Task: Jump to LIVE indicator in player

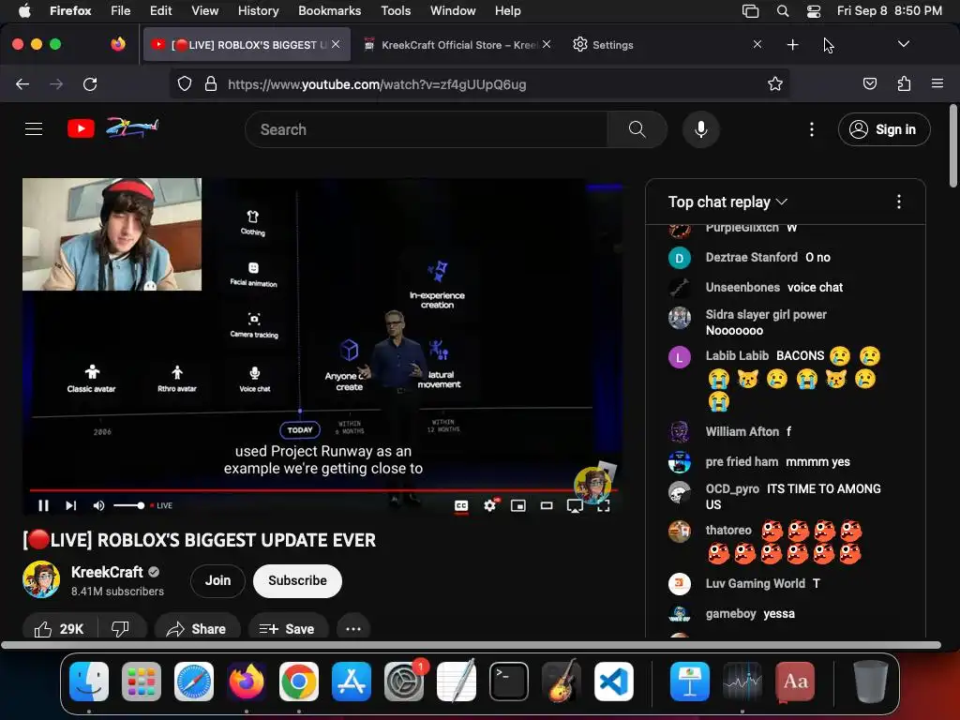Action: point(161,505)
